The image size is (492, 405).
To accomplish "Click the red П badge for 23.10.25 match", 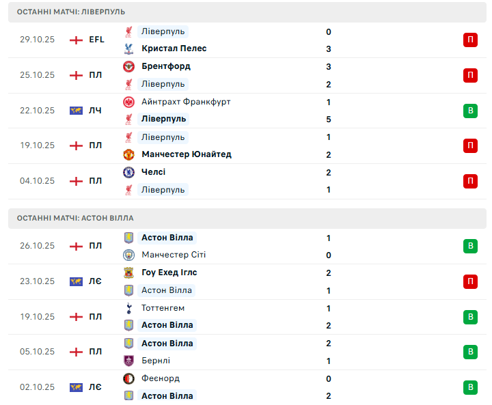I will point(469,281).
